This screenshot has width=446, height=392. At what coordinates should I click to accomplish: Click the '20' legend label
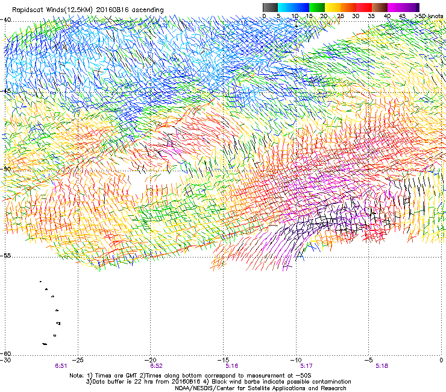pyautogui.click(x=324, y=16)
